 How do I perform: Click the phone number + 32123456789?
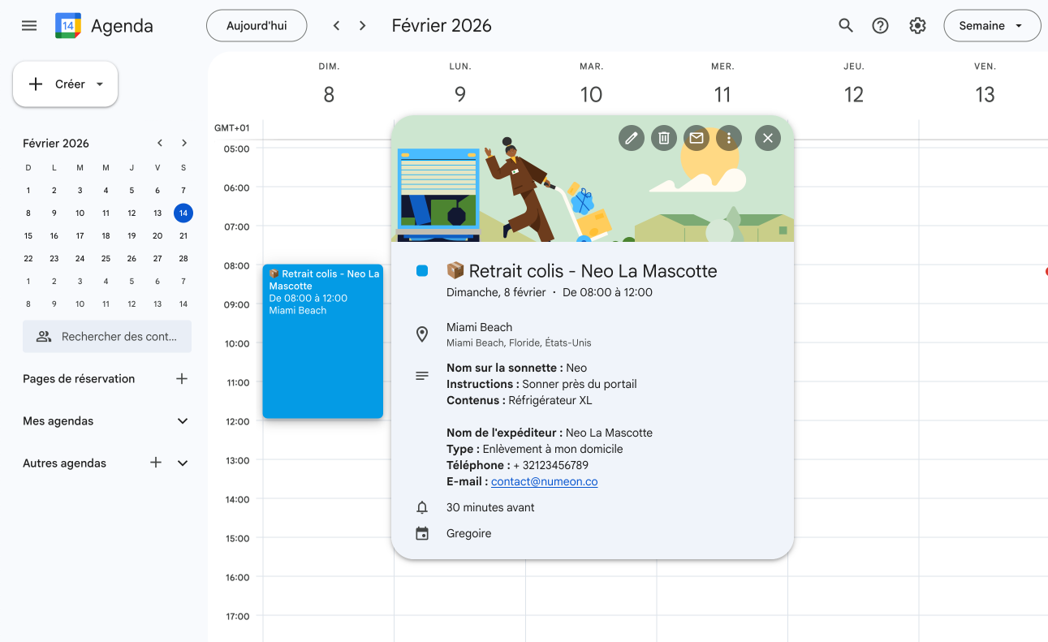click(551, 465)
